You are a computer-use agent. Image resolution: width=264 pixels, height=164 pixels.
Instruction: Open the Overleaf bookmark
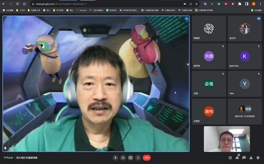pos(81,10)
